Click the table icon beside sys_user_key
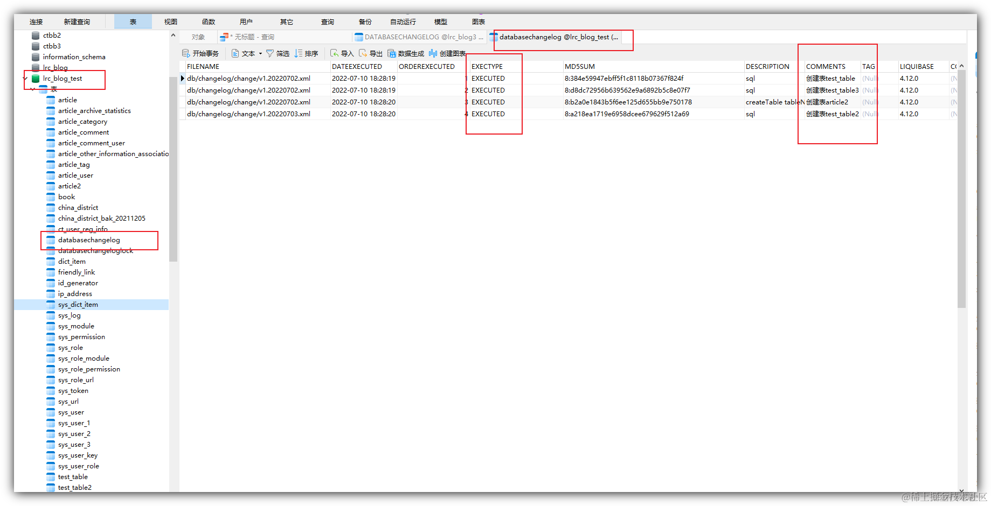This screenshot has width=991, height=506. coord(51,455)
